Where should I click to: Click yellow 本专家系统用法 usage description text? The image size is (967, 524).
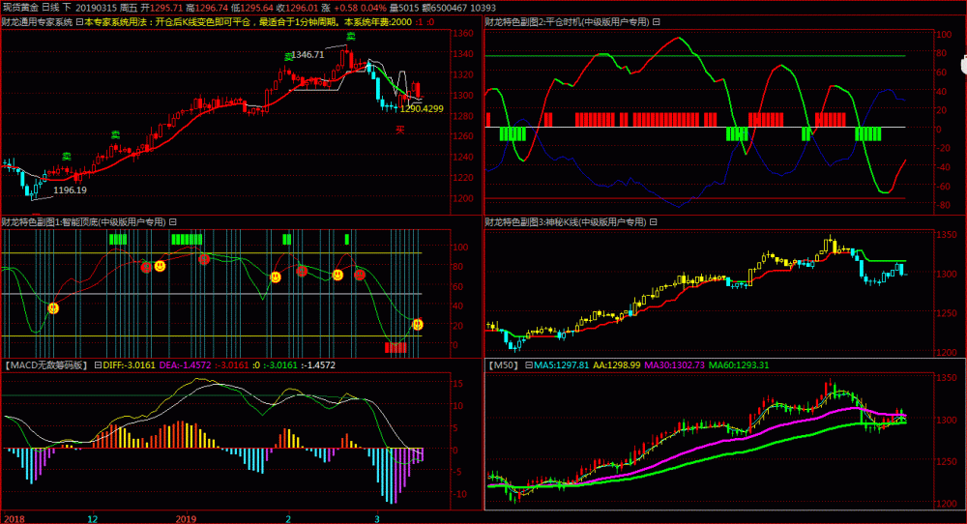click(248, 21)
